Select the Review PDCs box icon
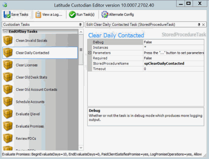The image size is (209, 159). pos(8,138)
